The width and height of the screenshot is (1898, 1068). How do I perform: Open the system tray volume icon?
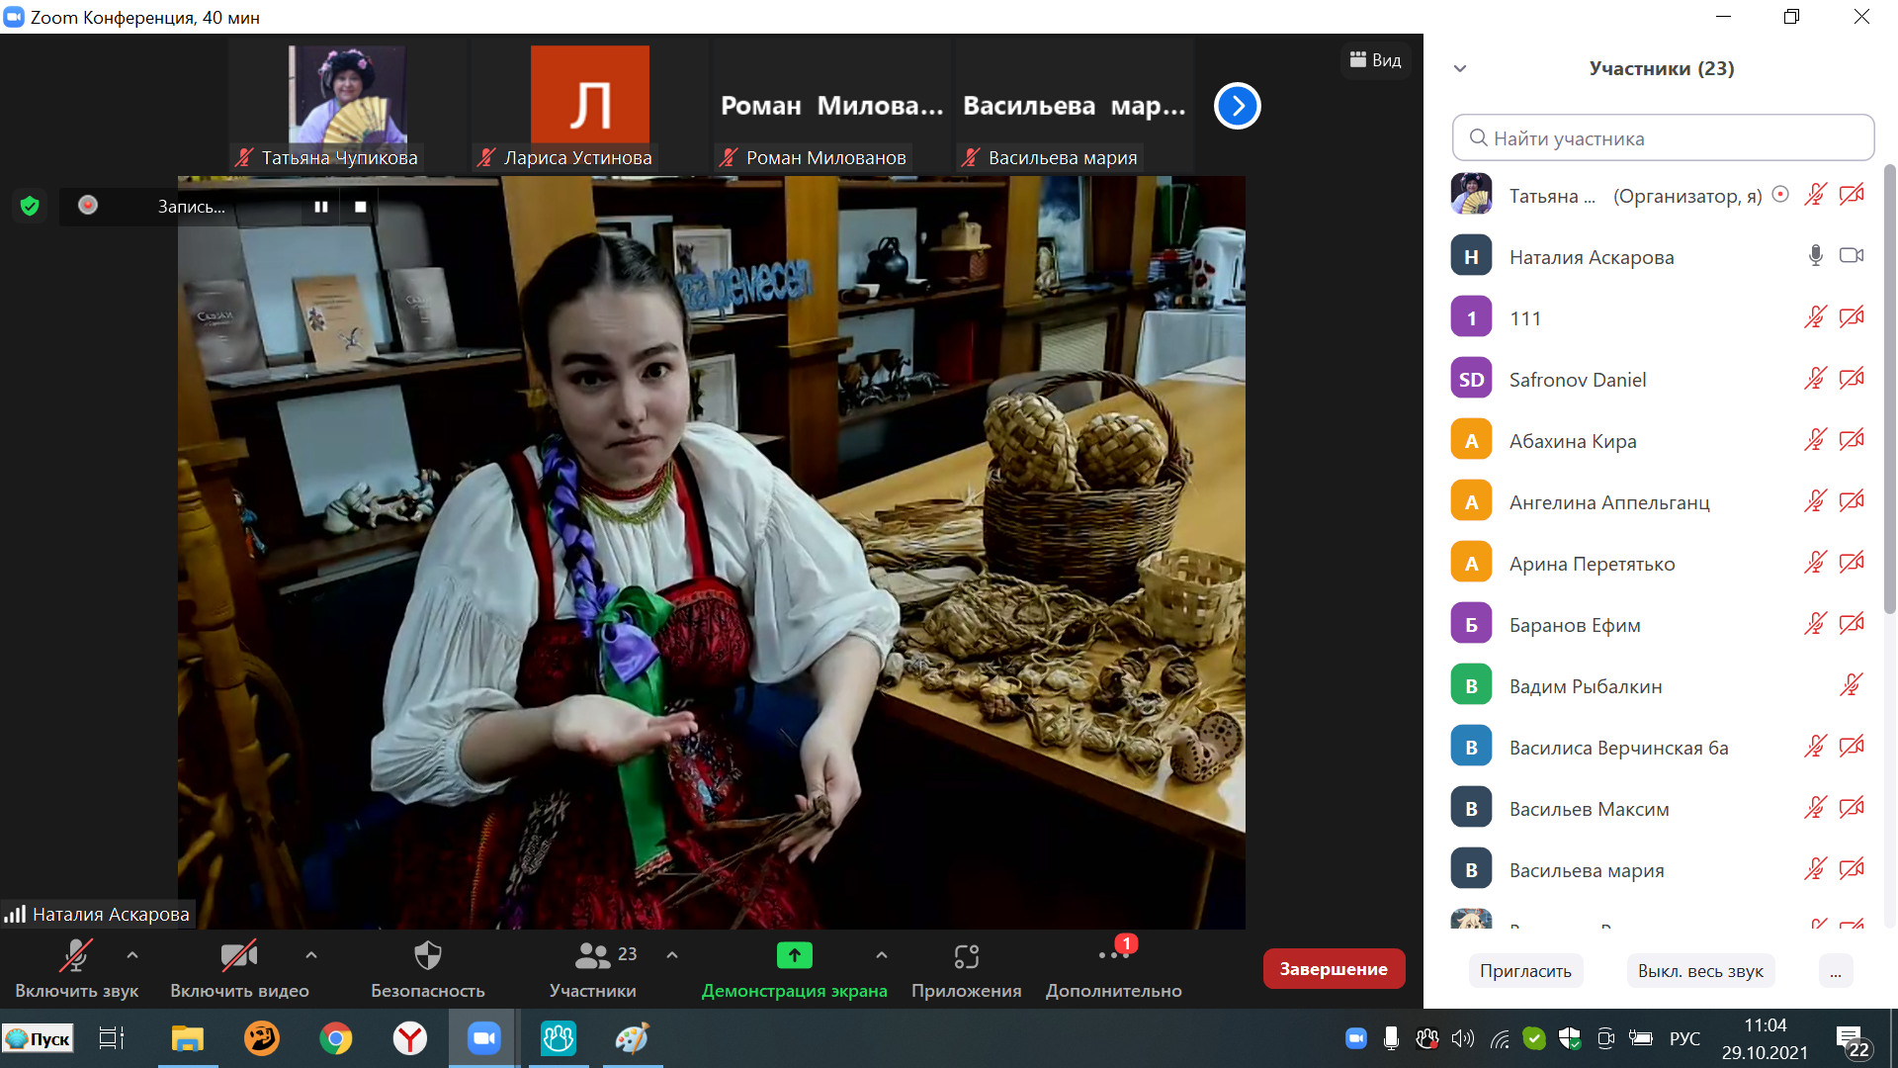[x=1462, y=1038]
